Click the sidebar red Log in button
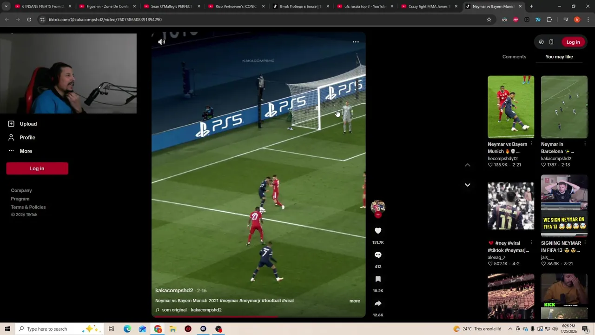 pyautogui.click(x=37, y=168)
